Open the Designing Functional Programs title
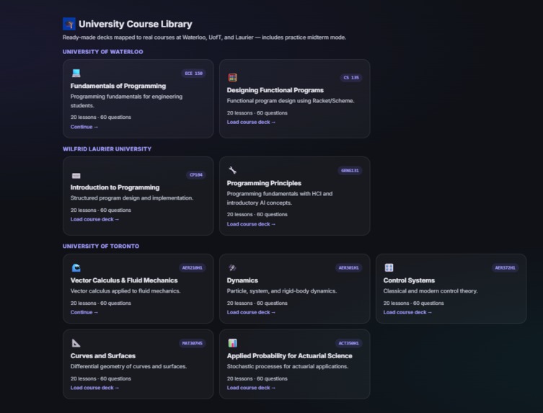This screenshot has width=543, height=413. click(x=275, y=90)
